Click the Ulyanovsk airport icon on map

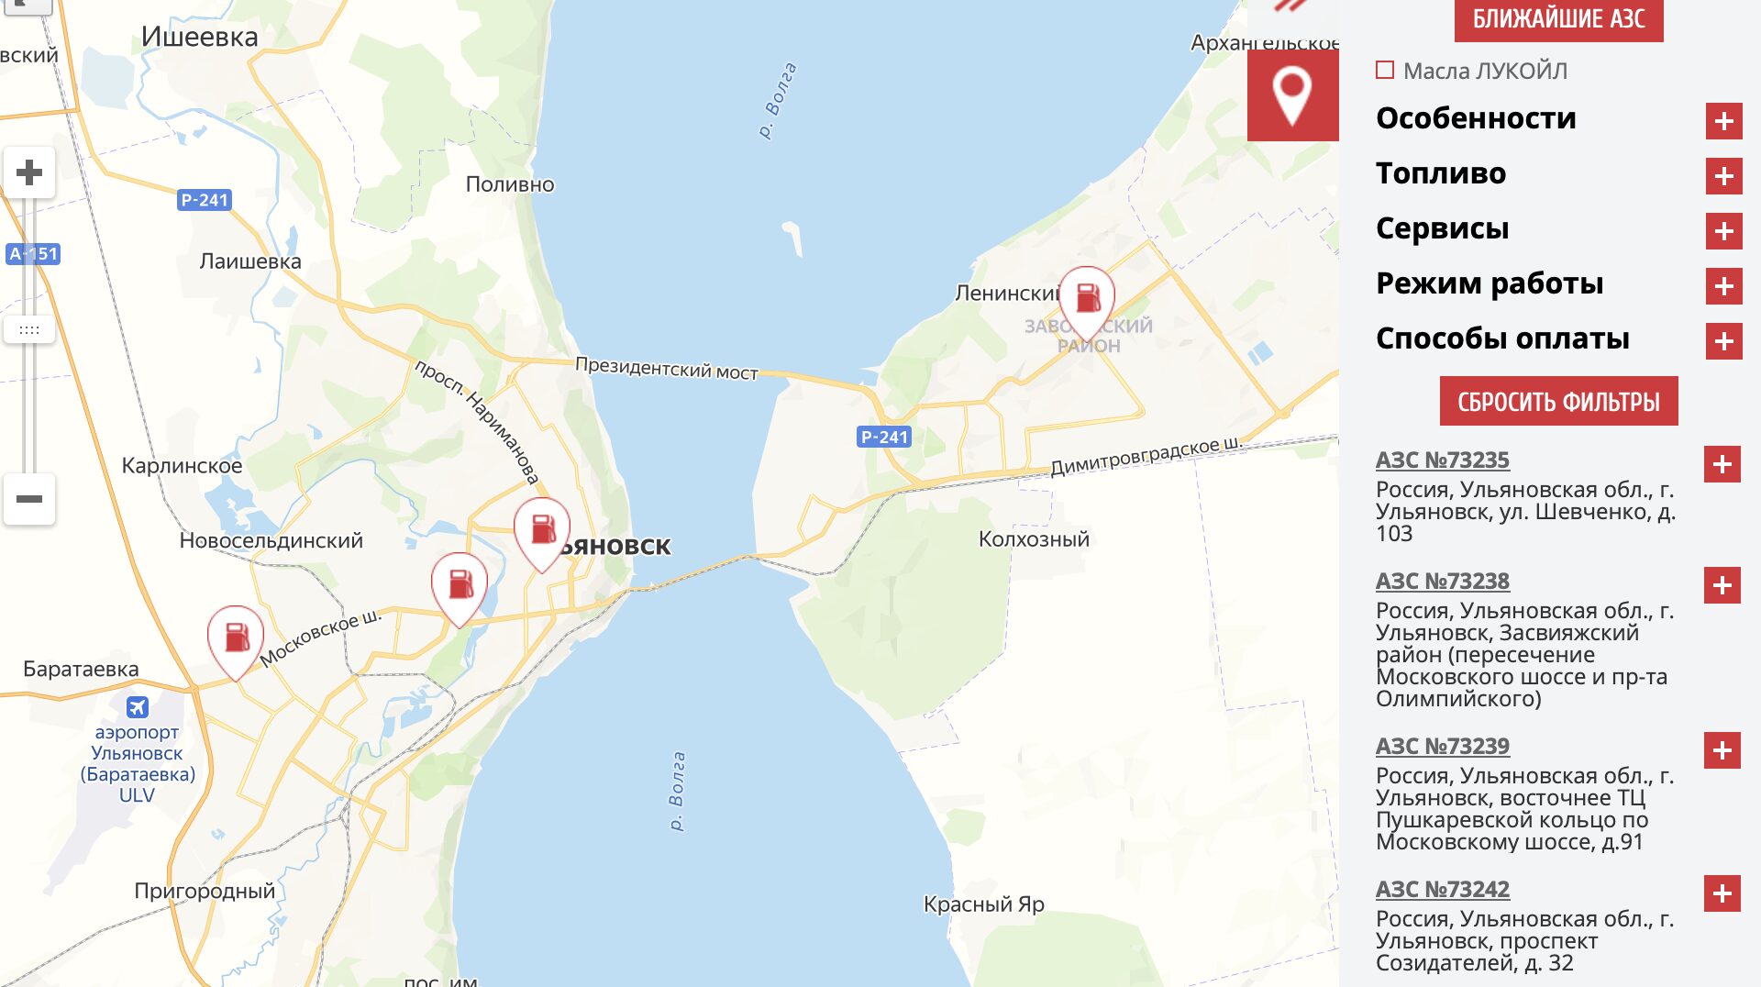point(138,707)
